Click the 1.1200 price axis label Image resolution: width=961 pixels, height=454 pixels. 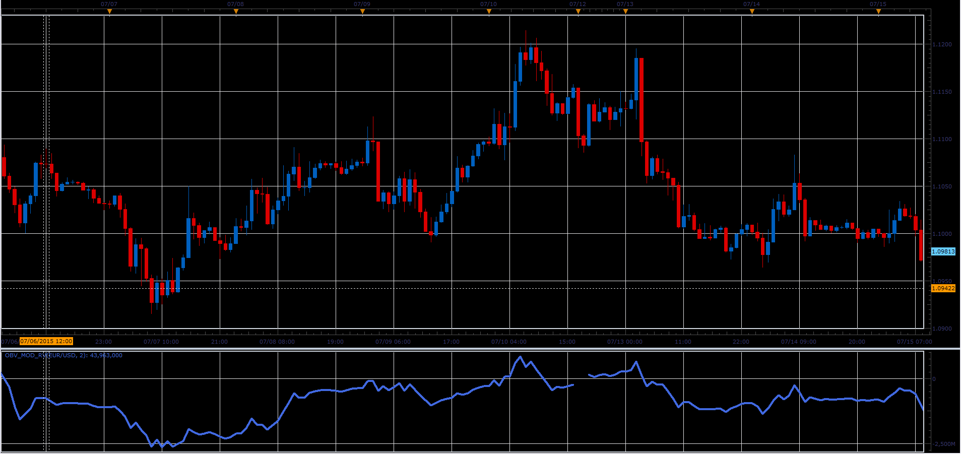tap(942, 44)
